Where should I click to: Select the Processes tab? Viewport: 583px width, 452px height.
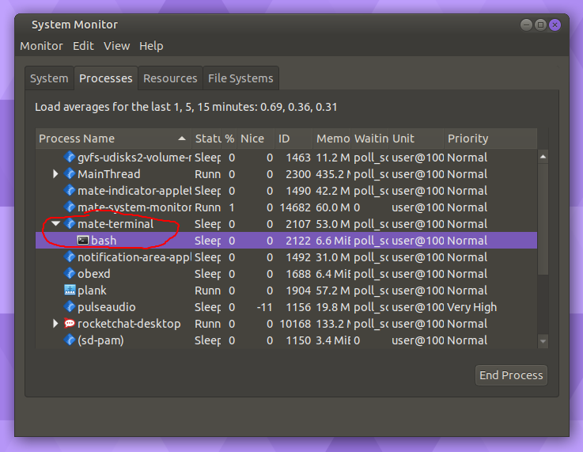pyautogui.click(x=106, y=78)
